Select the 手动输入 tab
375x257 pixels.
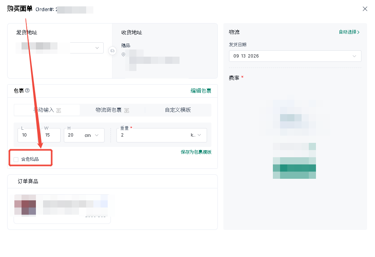click(47, 110)
